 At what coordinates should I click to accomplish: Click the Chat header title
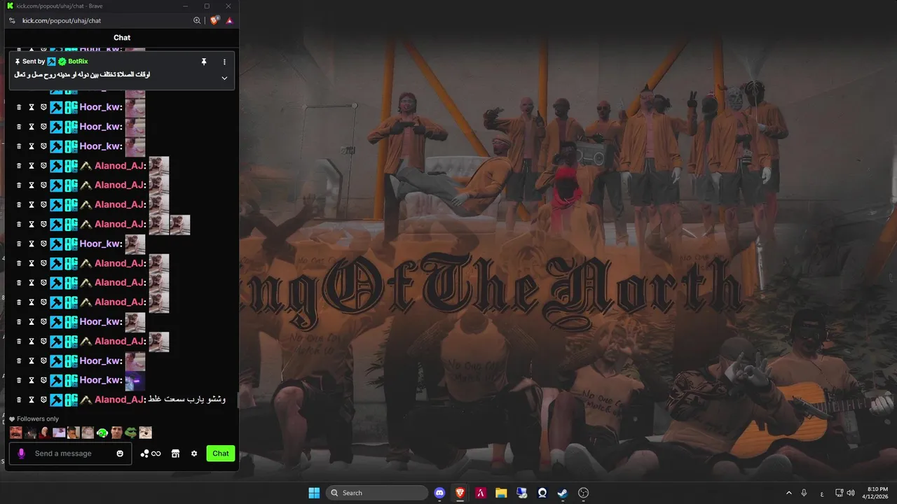tap(122, 38)
